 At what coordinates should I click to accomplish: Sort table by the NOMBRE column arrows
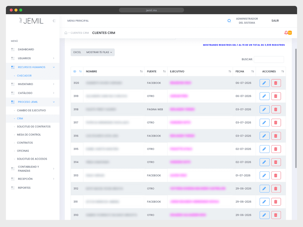click(141, 72)
